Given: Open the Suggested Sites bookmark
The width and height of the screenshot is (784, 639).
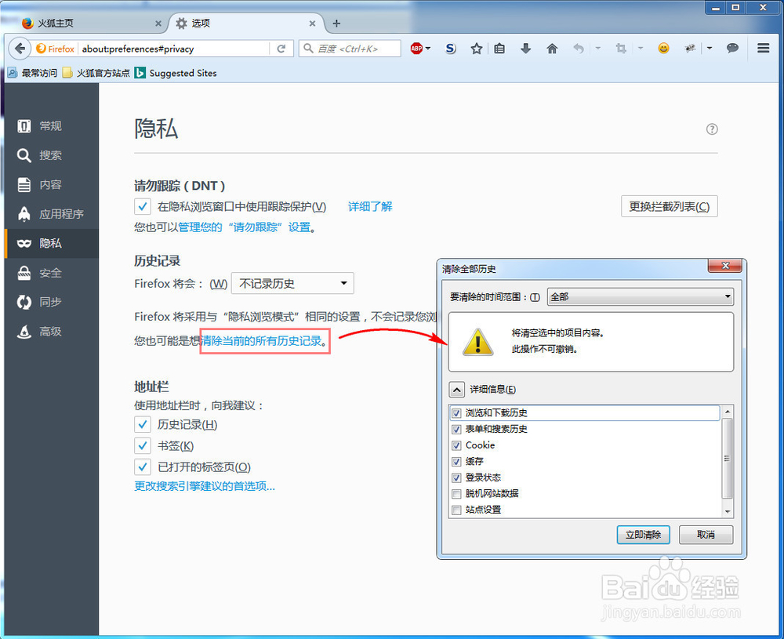Looking at the screenshot, I should (176, 73).
